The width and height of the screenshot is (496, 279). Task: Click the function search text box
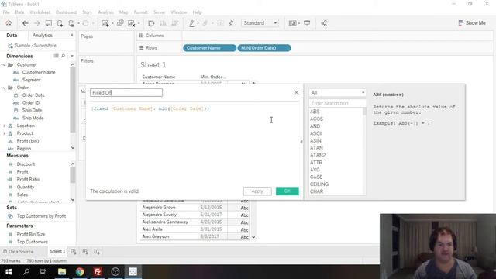(x=337, y=103)
